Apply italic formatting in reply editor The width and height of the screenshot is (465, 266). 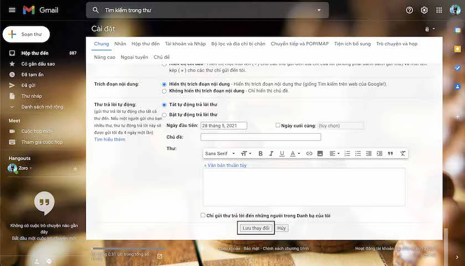[271, 153]
